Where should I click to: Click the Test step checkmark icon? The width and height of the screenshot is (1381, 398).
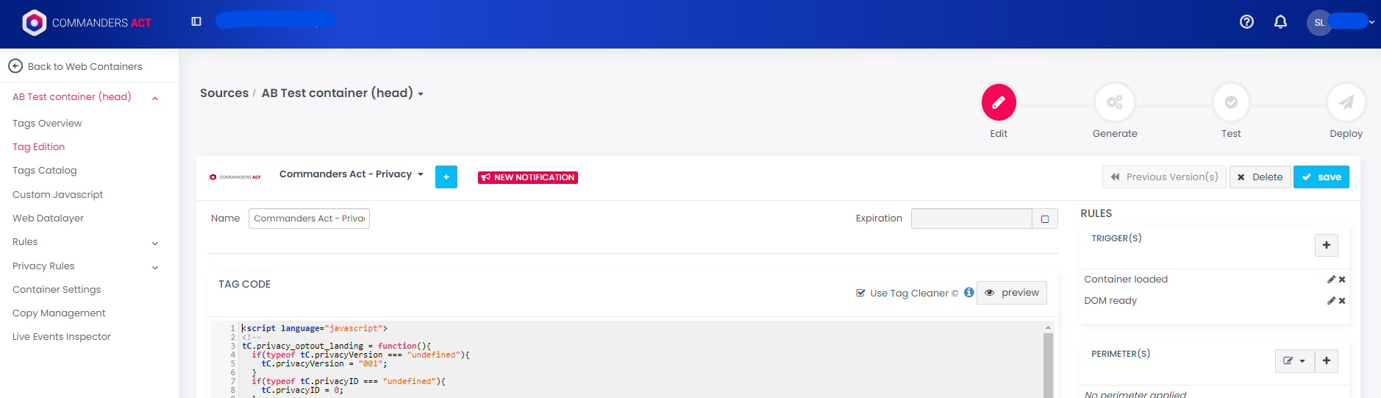tap(1230, 102)
